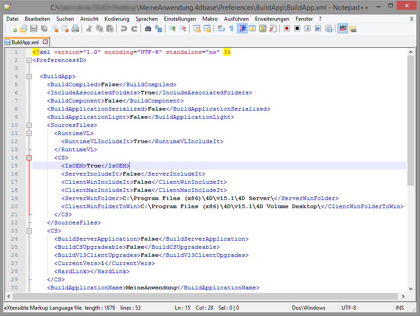
Task: Click the Zoom in magnifier icon
Action: point(172,28)
